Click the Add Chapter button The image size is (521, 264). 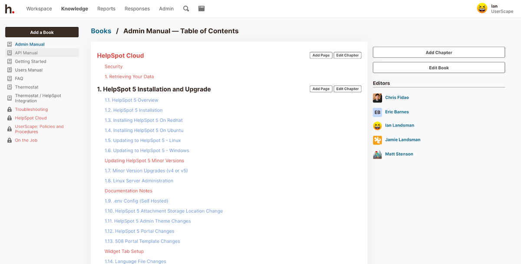tap(439, 52)
